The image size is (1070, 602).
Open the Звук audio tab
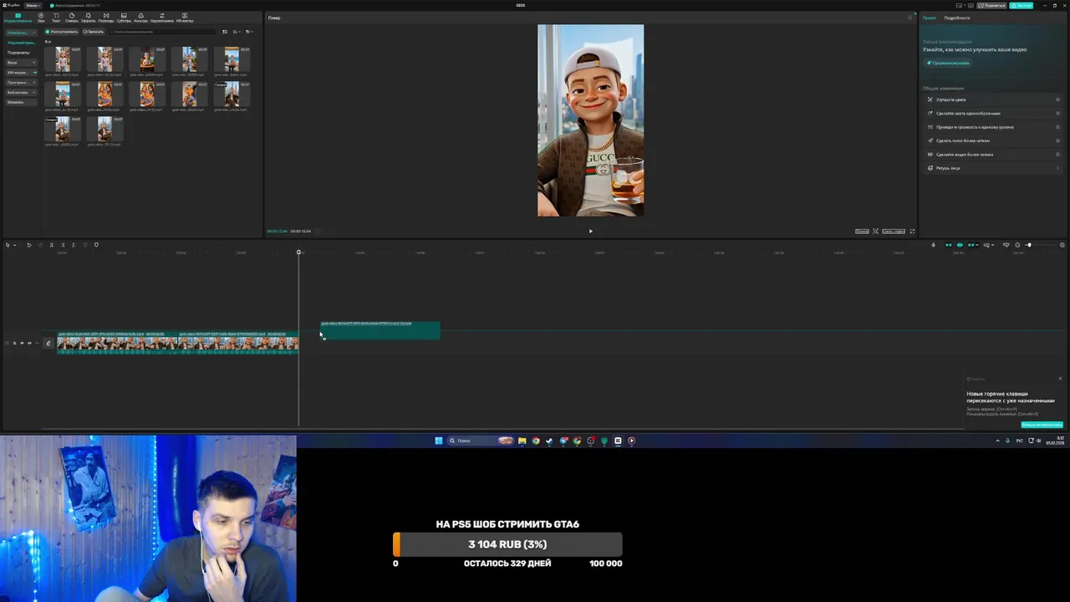click(41, 18)
